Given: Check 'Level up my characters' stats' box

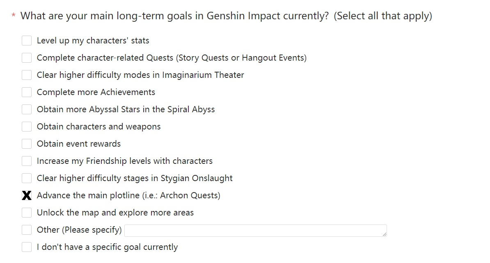Looking at the screenshot, I should pos(27,41).
